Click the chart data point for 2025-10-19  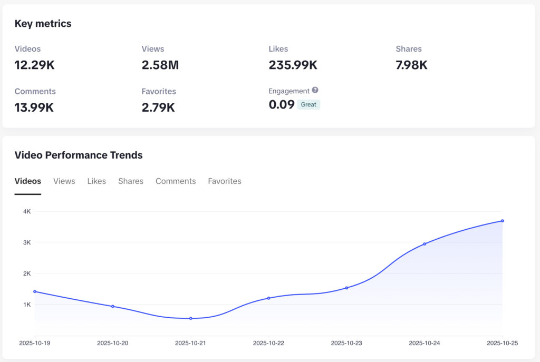coord(35,291)
